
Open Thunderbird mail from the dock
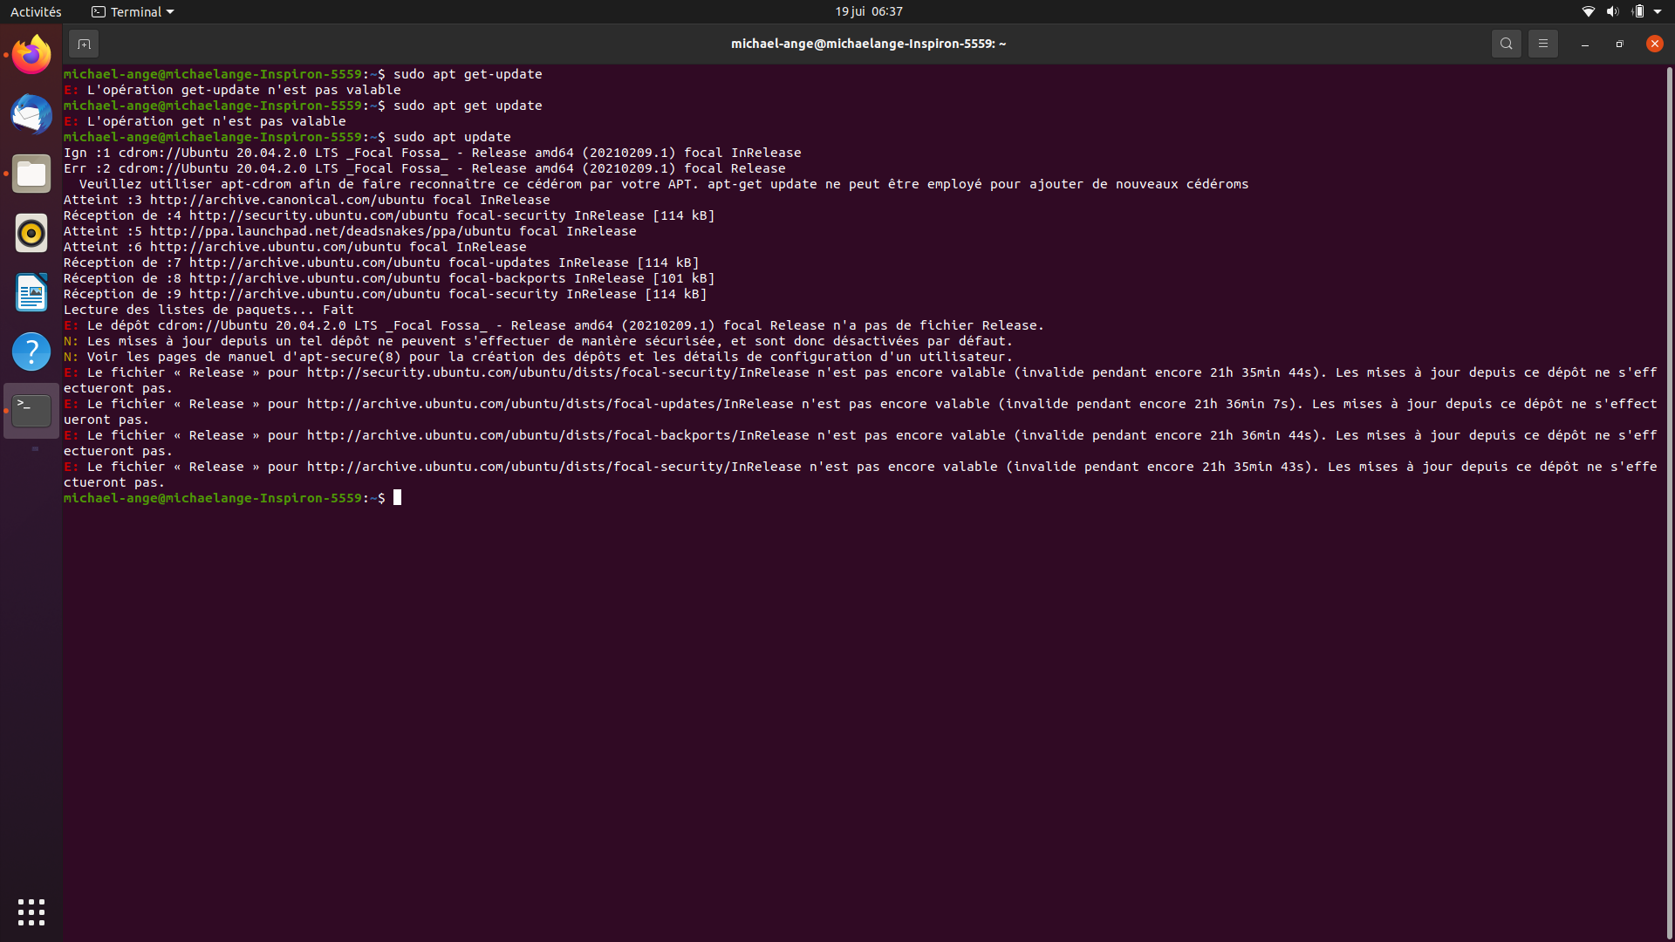(x=31, y=114)
